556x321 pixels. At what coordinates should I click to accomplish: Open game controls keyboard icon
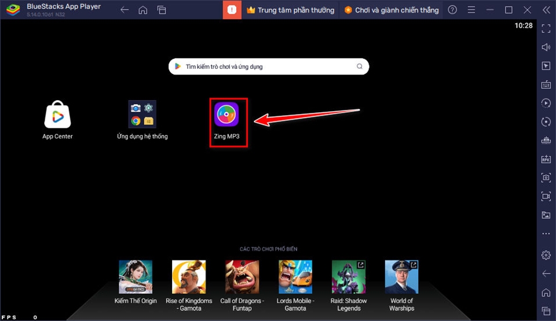[x=546, y=84]
